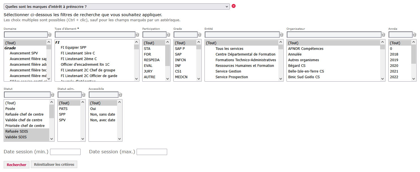Focus the Date session (min.) field

(65, 152)
